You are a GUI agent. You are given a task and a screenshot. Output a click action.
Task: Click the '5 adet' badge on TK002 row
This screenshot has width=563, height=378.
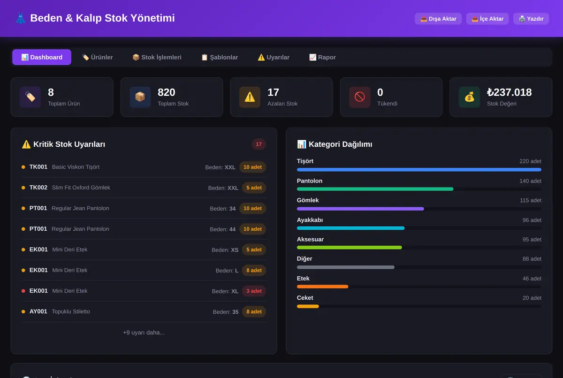[x=254, y=188]
